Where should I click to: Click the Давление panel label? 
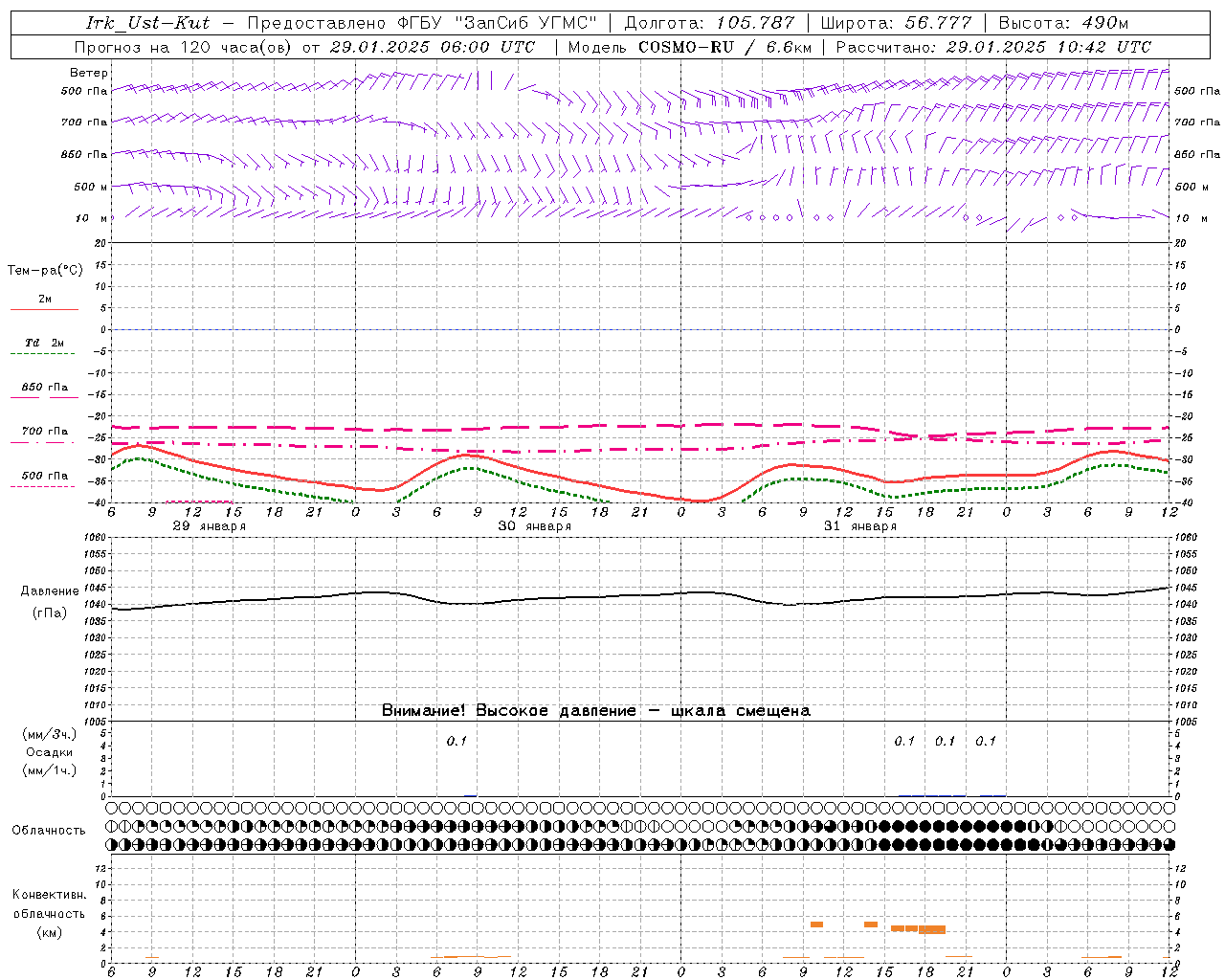click(50, 591)
